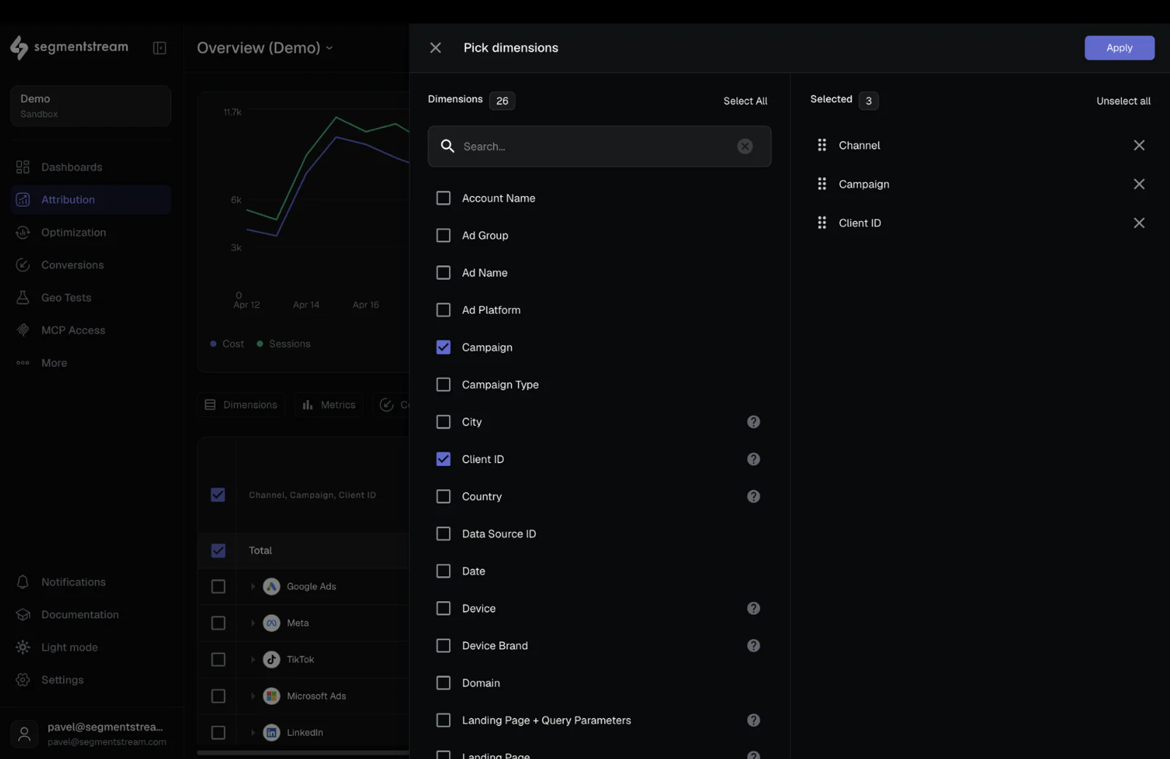
Task: Click the magnifier icon in the search box
Action: click(448, 146)
